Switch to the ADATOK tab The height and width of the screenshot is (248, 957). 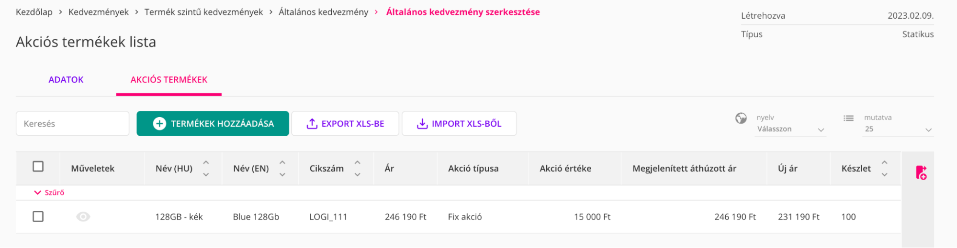coord(66,80)
